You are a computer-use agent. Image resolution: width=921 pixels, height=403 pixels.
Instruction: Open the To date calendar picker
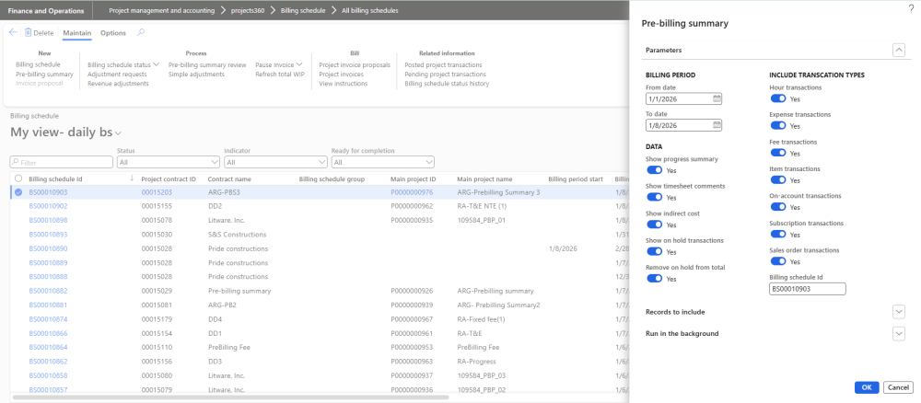tap(717, 125)
